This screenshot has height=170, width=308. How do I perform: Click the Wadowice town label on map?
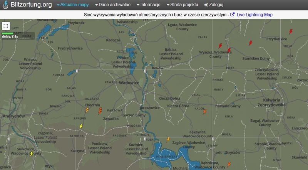(129, 83)
